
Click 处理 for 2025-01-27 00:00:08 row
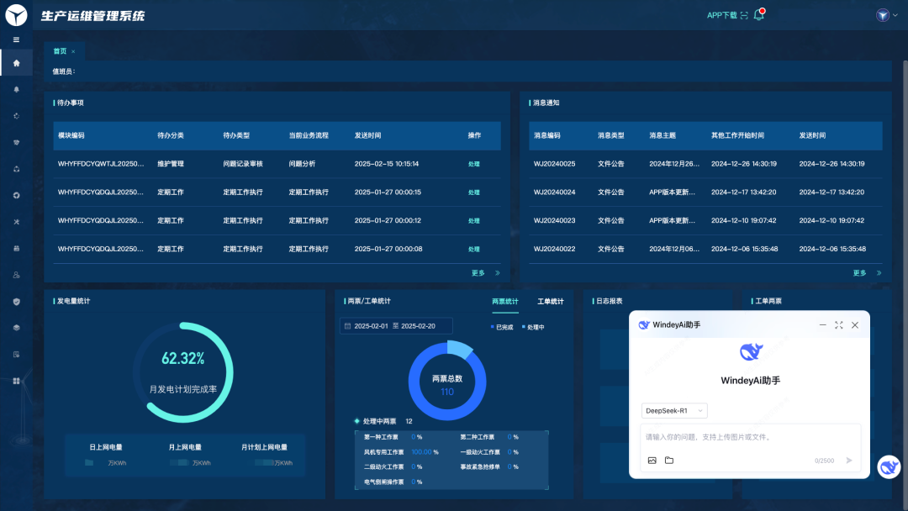(473, 250)
